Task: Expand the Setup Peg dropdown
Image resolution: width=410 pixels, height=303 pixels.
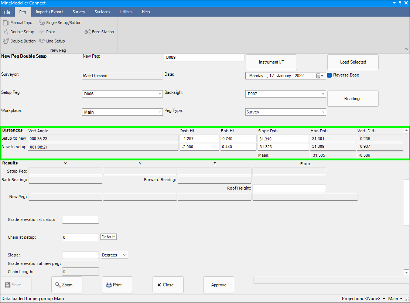Action: click(x=160, y=94)
